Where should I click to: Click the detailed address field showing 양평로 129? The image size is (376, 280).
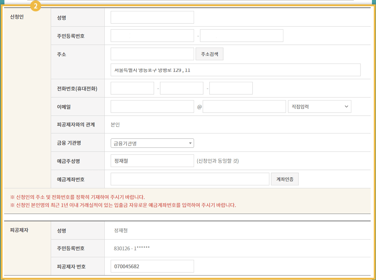click(x=236, y=70)
